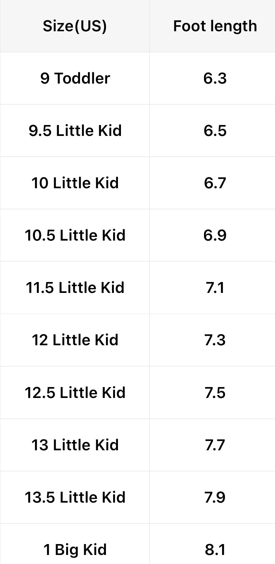Tap the 7.1 foot length value

[215, 288]
